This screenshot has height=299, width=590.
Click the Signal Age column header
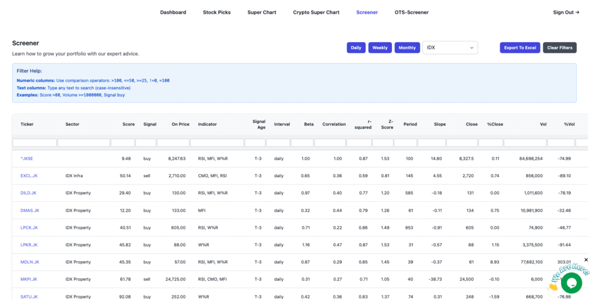(259, 124)
